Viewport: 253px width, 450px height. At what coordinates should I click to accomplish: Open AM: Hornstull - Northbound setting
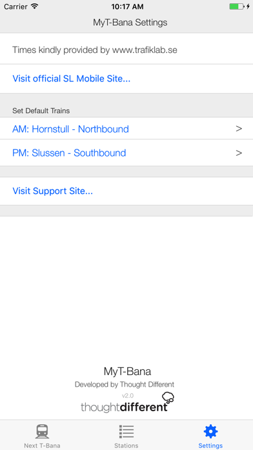click(x=126, y=129)
